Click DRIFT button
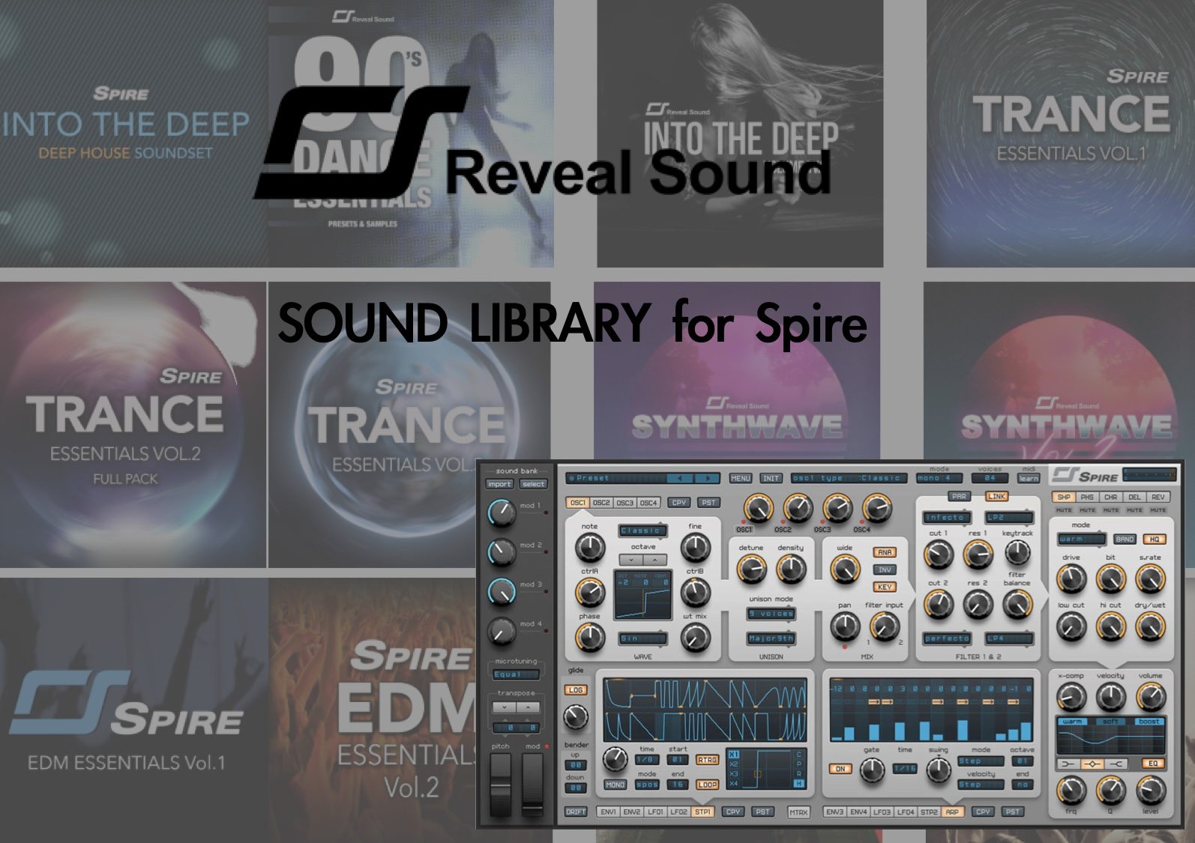This screenshot has height=843, width=1195. pyautogui.click(x=576, y=812)
